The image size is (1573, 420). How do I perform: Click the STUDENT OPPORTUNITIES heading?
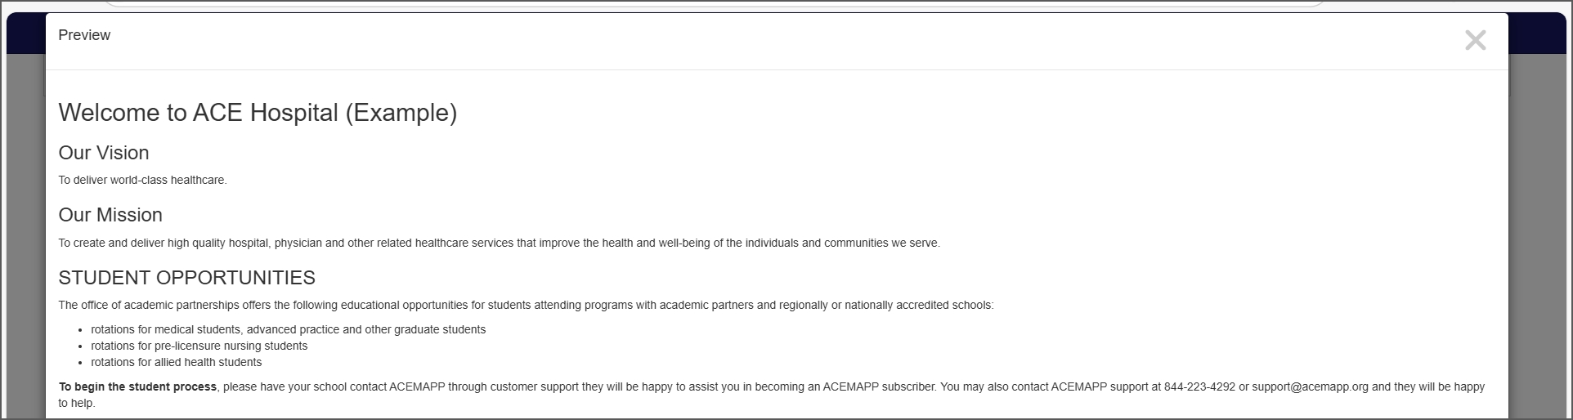click(x=186, y=278)
